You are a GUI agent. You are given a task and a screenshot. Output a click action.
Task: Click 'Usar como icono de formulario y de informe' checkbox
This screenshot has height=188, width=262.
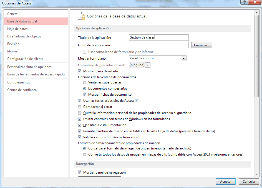(85, 52)
